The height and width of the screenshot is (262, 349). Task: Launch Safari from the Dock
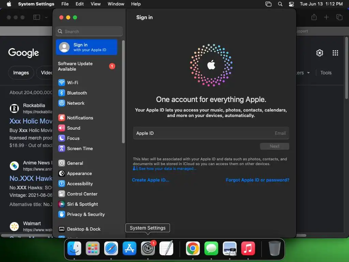[111, 248]
